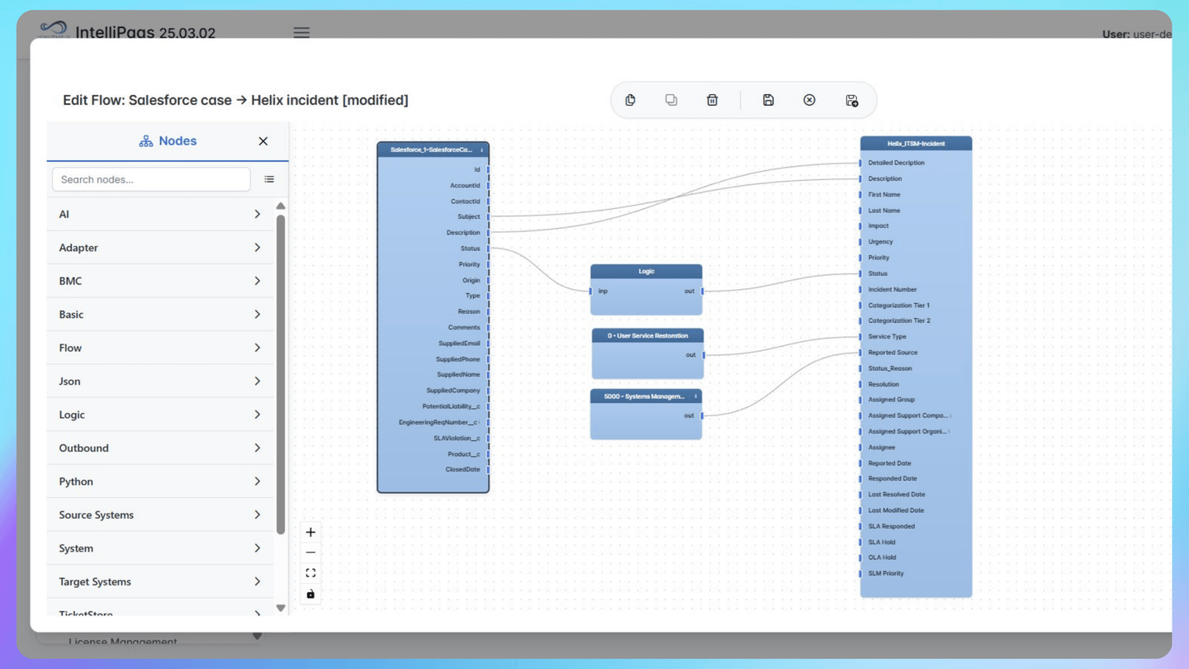
Task: Click the save-and-exit disk with arrow icon
Action: point(851,100)
